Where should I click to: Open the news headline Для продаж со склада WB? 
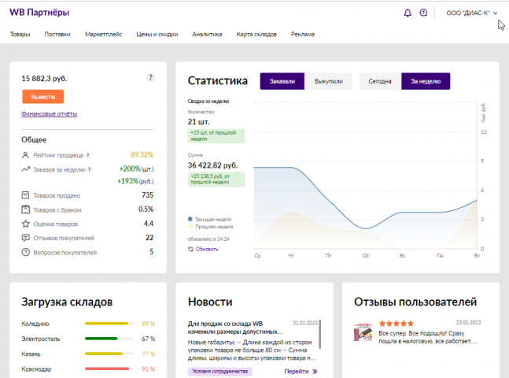click(x=235, y=328)
